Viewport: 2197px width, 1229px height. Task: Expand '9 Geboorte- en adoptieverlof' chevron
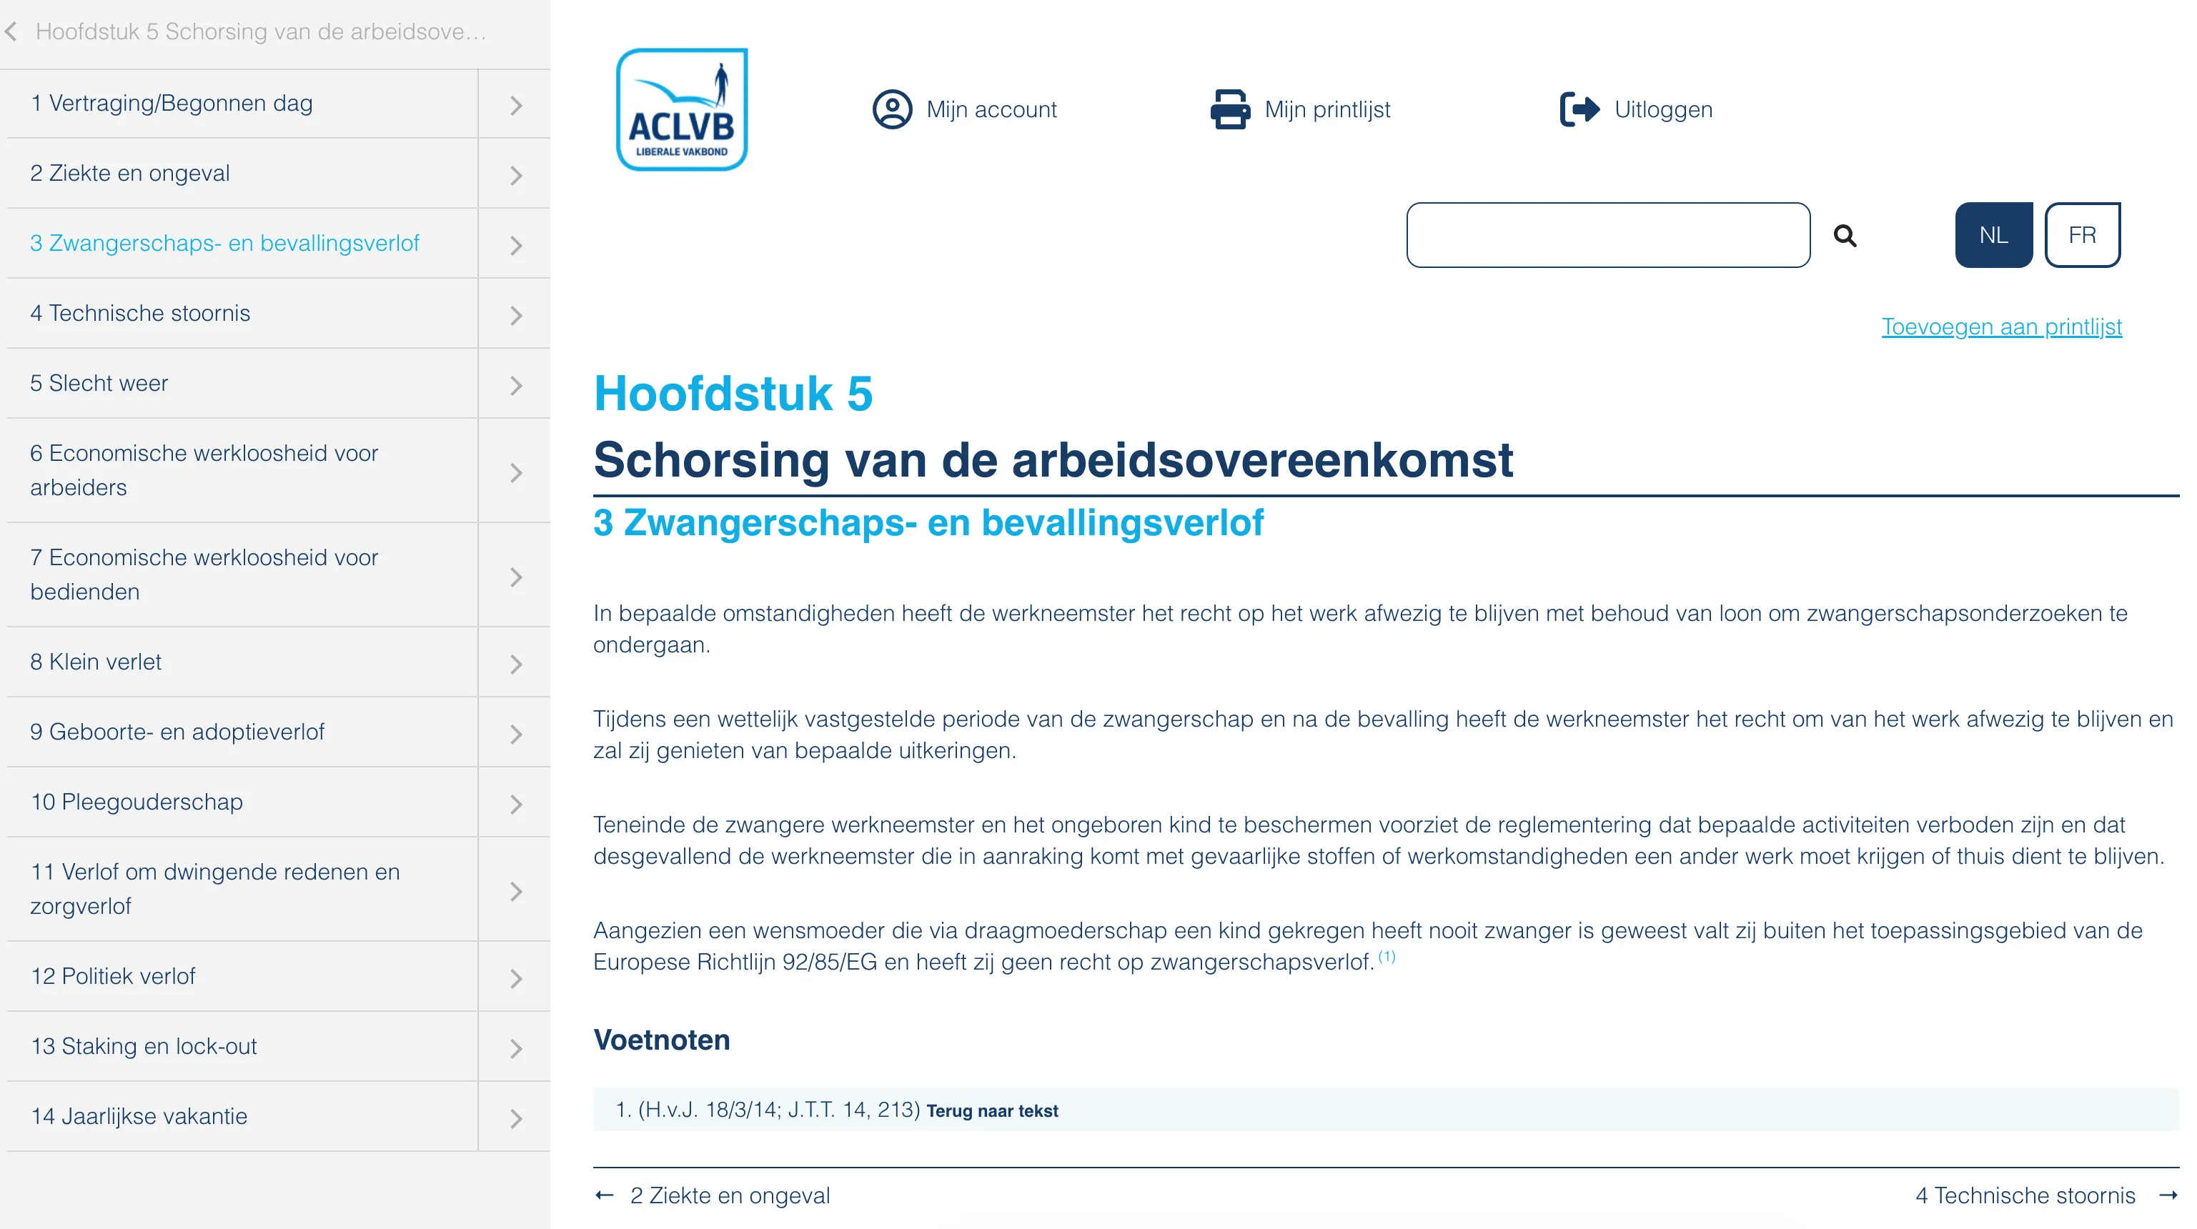click(515, 734)
